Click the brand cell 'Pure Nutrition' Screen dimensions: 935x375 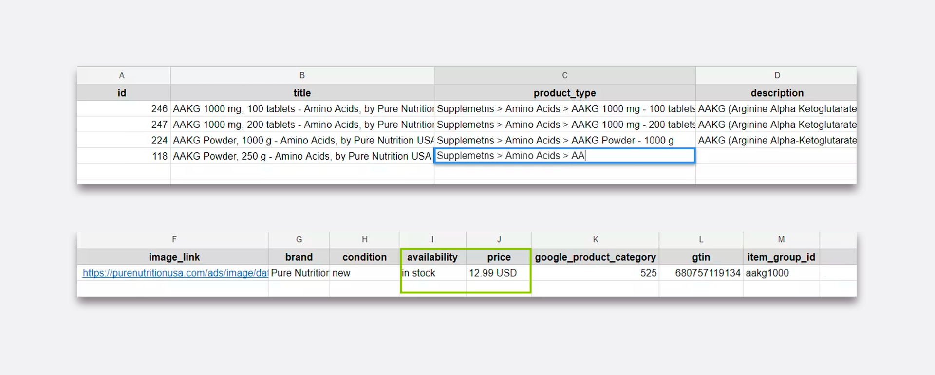tap(299, 273)
